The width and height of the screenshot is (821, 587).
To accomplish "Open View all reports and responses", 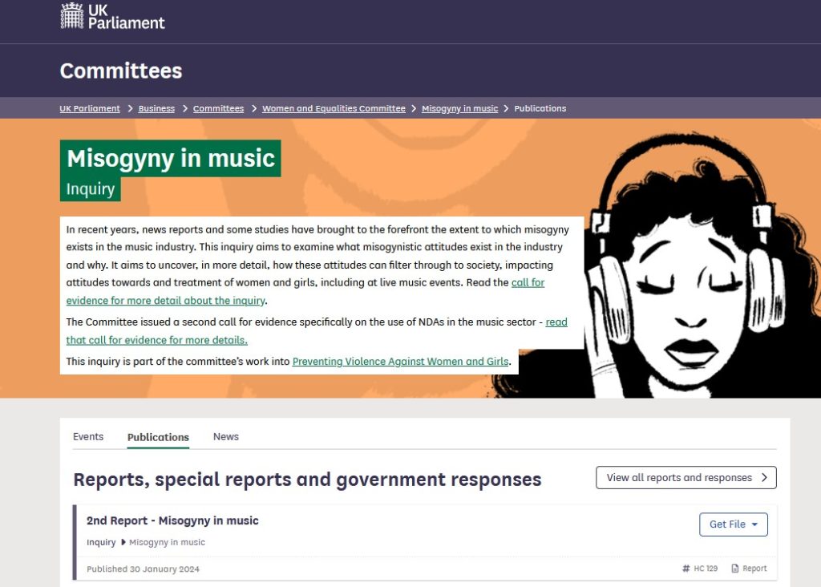I will click(686, 478).
